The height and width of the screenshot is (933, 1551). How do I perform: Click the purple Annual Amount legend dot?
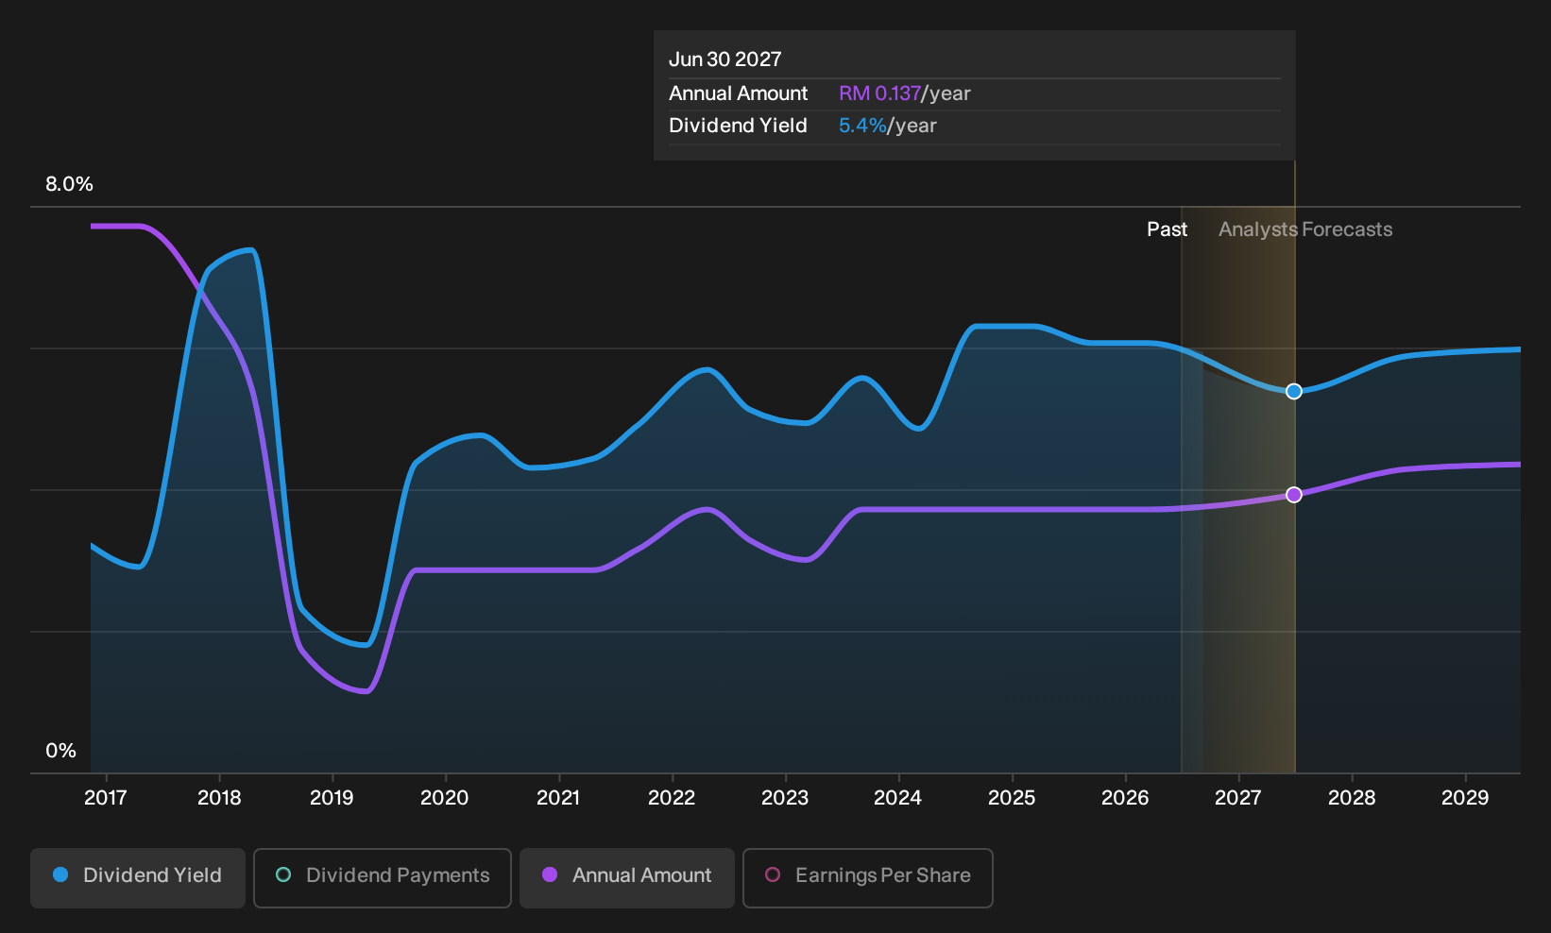550,874
